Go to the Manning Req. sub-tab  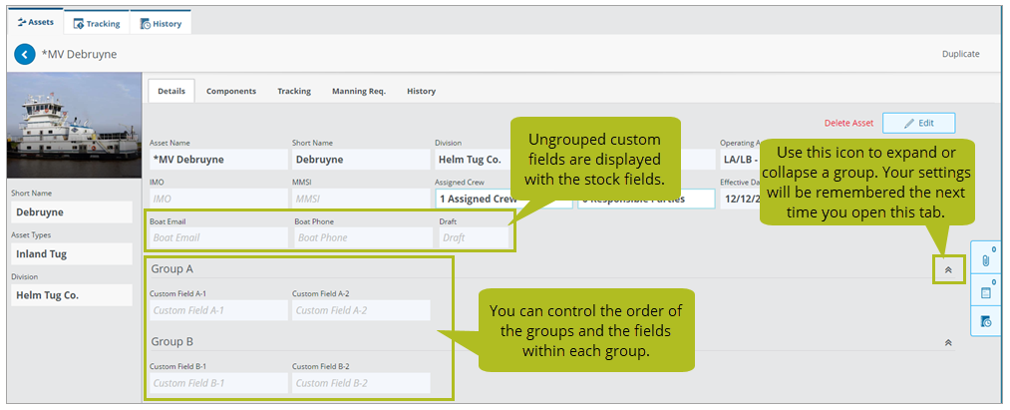[x=359, y=91]
